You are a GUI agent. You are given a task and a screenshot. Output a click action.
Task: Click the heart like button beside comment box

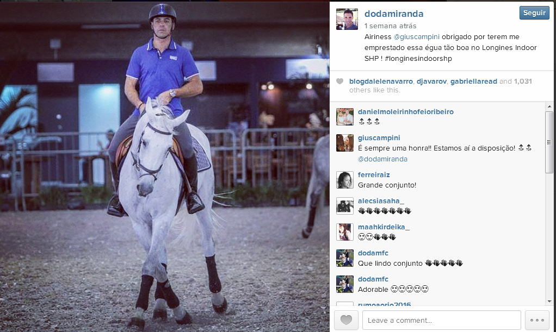346,320
